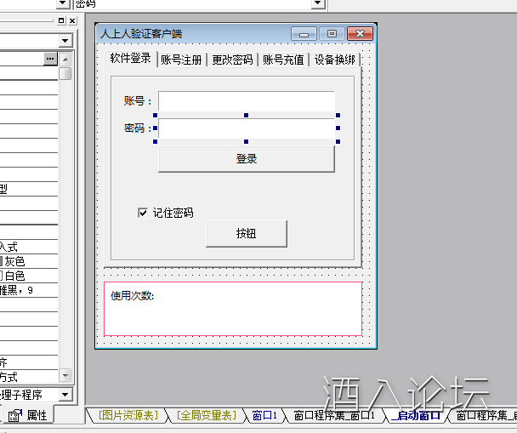
Task: Click the 属性 panel tab icon
Action: [x=15, y=415]
